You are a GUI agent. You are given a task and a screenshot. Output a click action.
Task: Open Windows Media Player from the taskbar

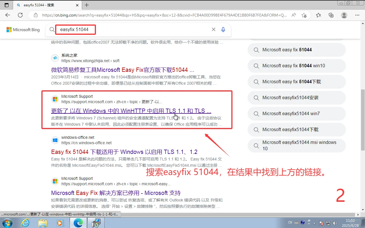[x=60, y=223]
